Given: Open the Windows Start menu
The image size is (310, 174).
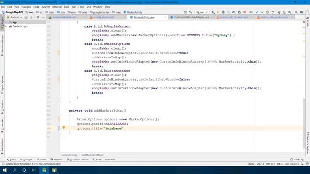Looking at the screenshot, I should (x=5, y=170).
